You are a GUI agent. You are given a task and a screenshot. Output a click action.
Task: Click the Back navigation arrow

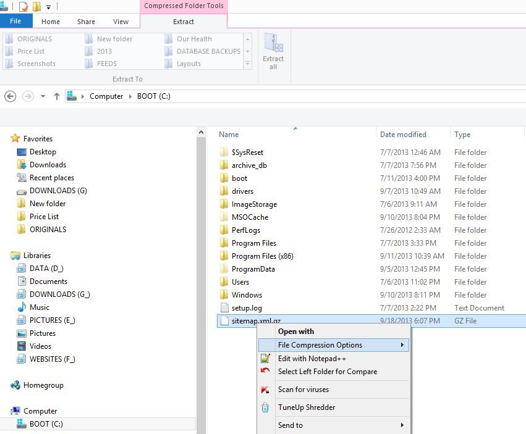(x=10, y=96)
